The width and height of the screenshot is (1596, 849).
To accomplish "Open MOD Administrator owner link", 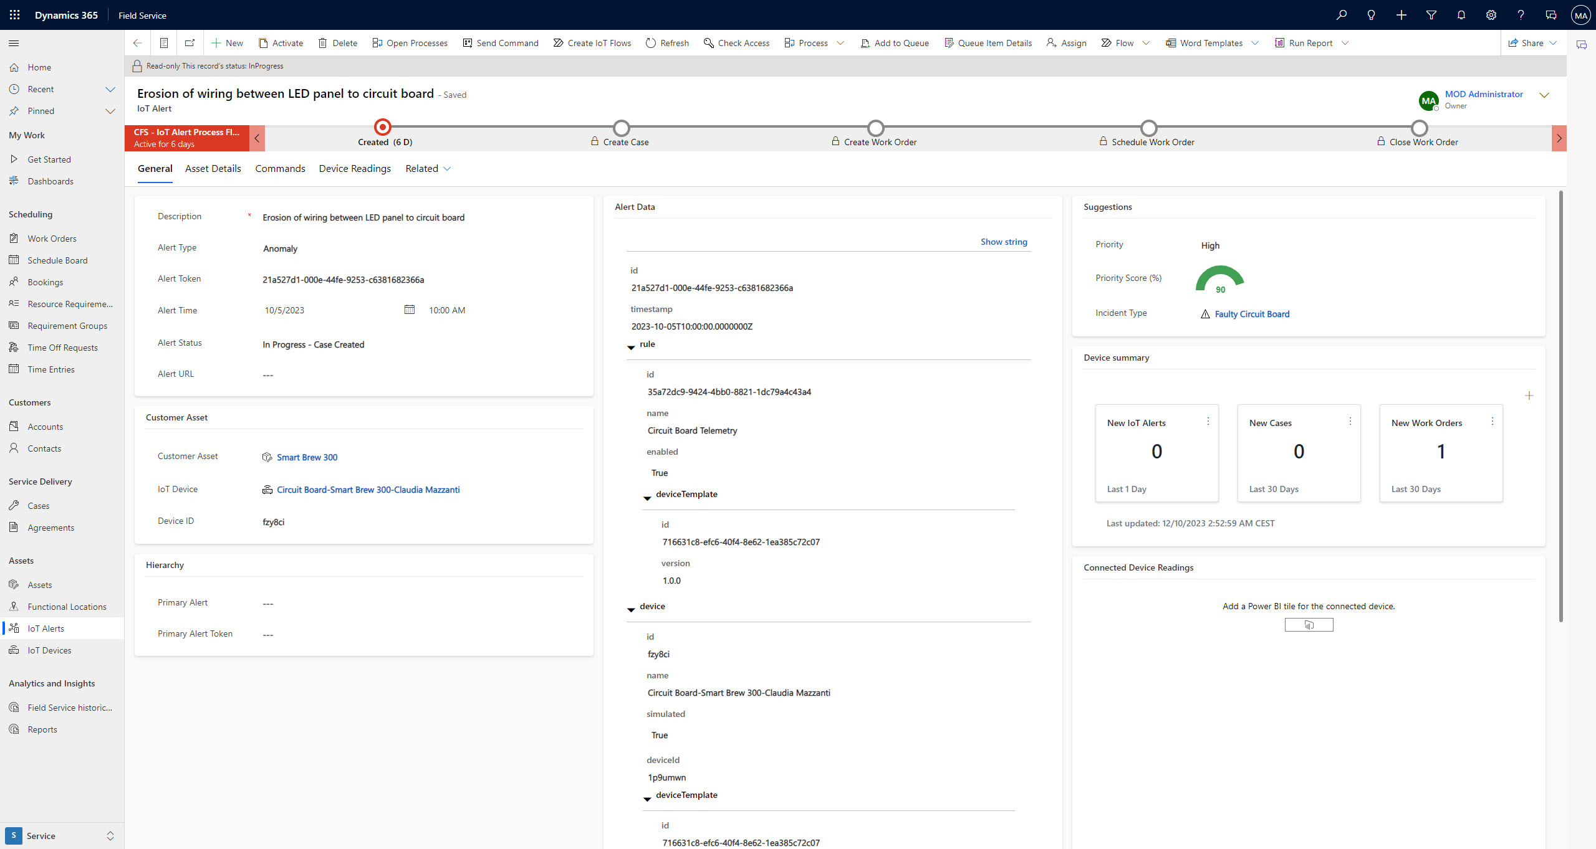I will [x=1484, y=94].
